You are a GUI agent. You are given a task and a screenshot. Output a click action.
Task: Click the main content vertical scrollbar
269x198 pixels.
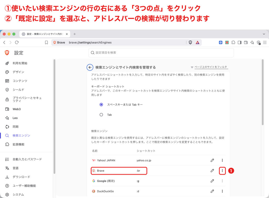pos(263,92)
